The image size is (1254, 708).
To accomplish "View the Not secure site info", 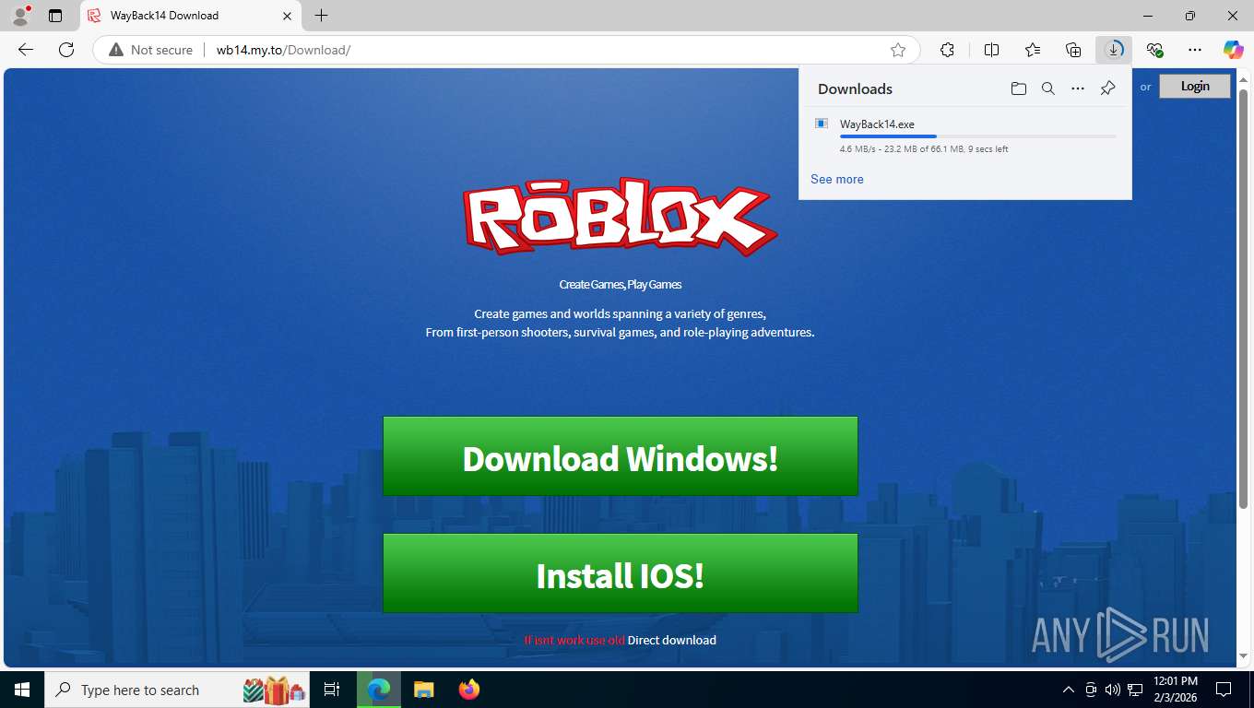I will [151, 50].
